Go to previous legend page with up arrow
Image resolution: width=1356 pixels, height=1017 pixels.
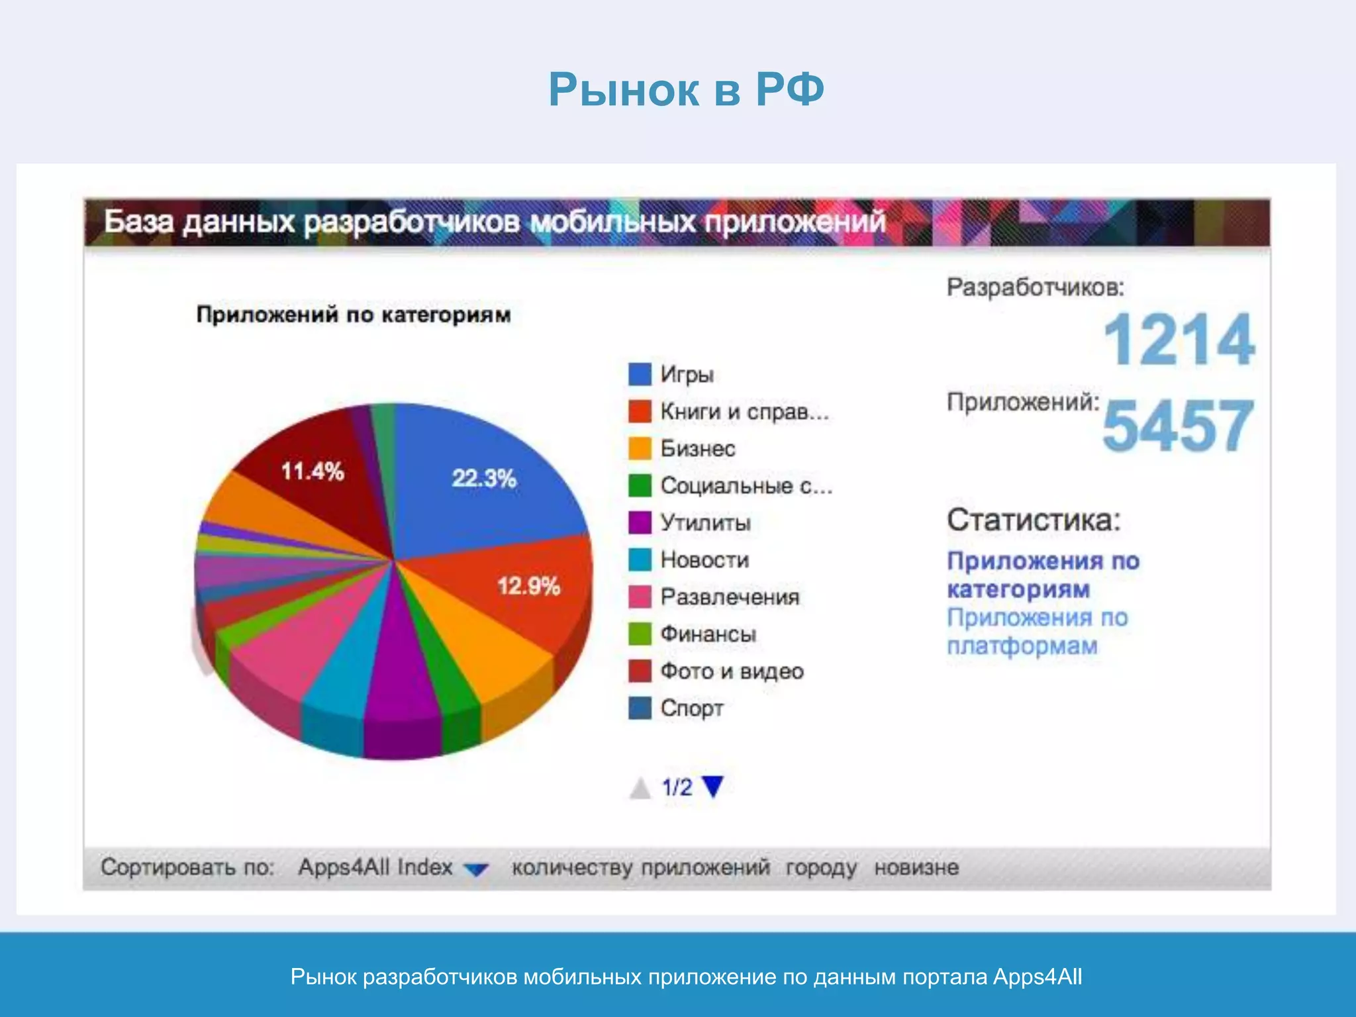click(x=640, y=788)
